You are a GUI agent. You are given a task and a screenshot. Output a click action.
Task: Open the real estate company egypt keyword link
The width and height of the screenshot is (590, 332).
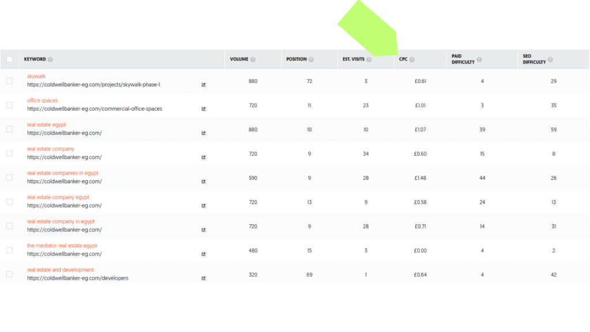coord(58,197)
